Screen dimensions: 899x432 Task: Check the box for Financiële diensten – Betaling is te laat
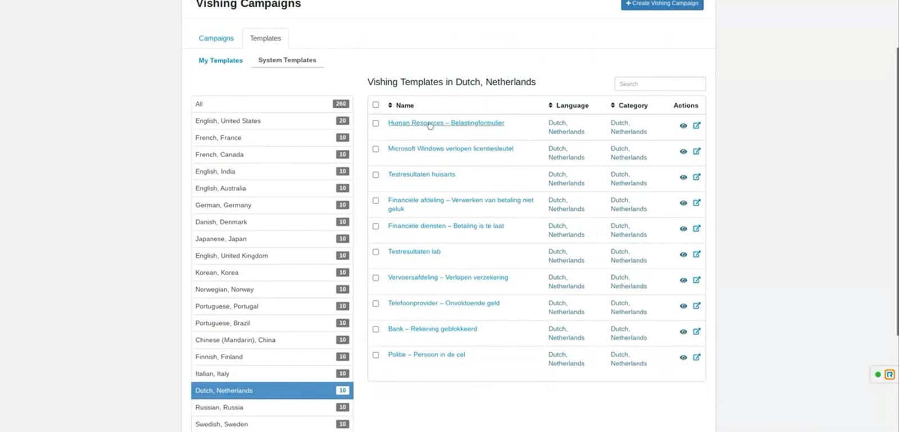coord(376,226)
